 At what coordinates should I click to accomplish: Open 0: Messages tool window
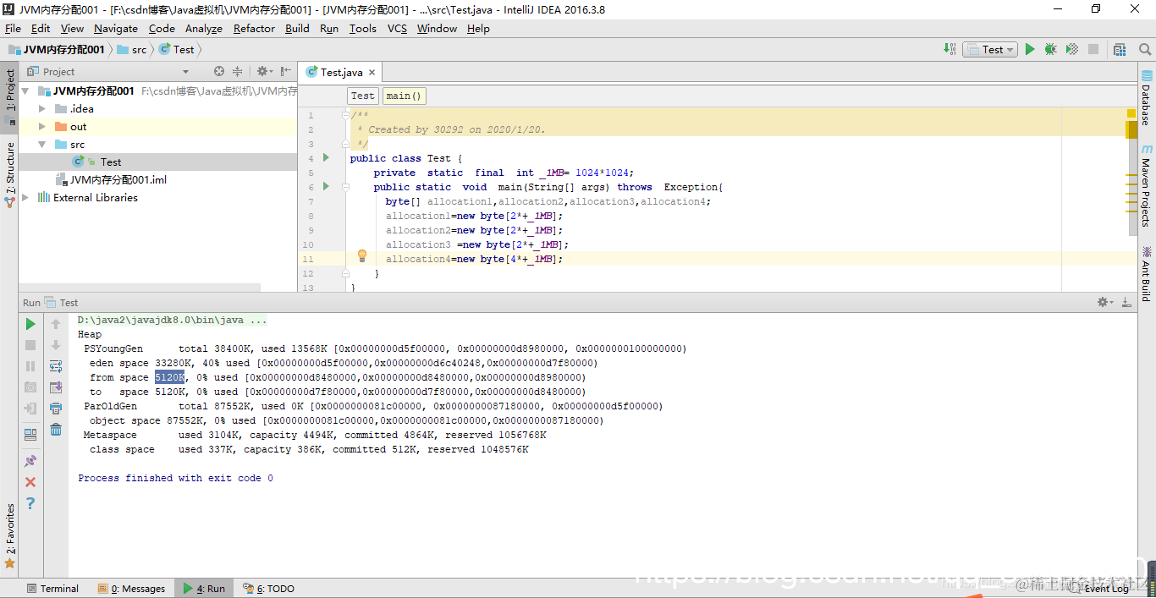pyautogui.click(x=131, y=588)
